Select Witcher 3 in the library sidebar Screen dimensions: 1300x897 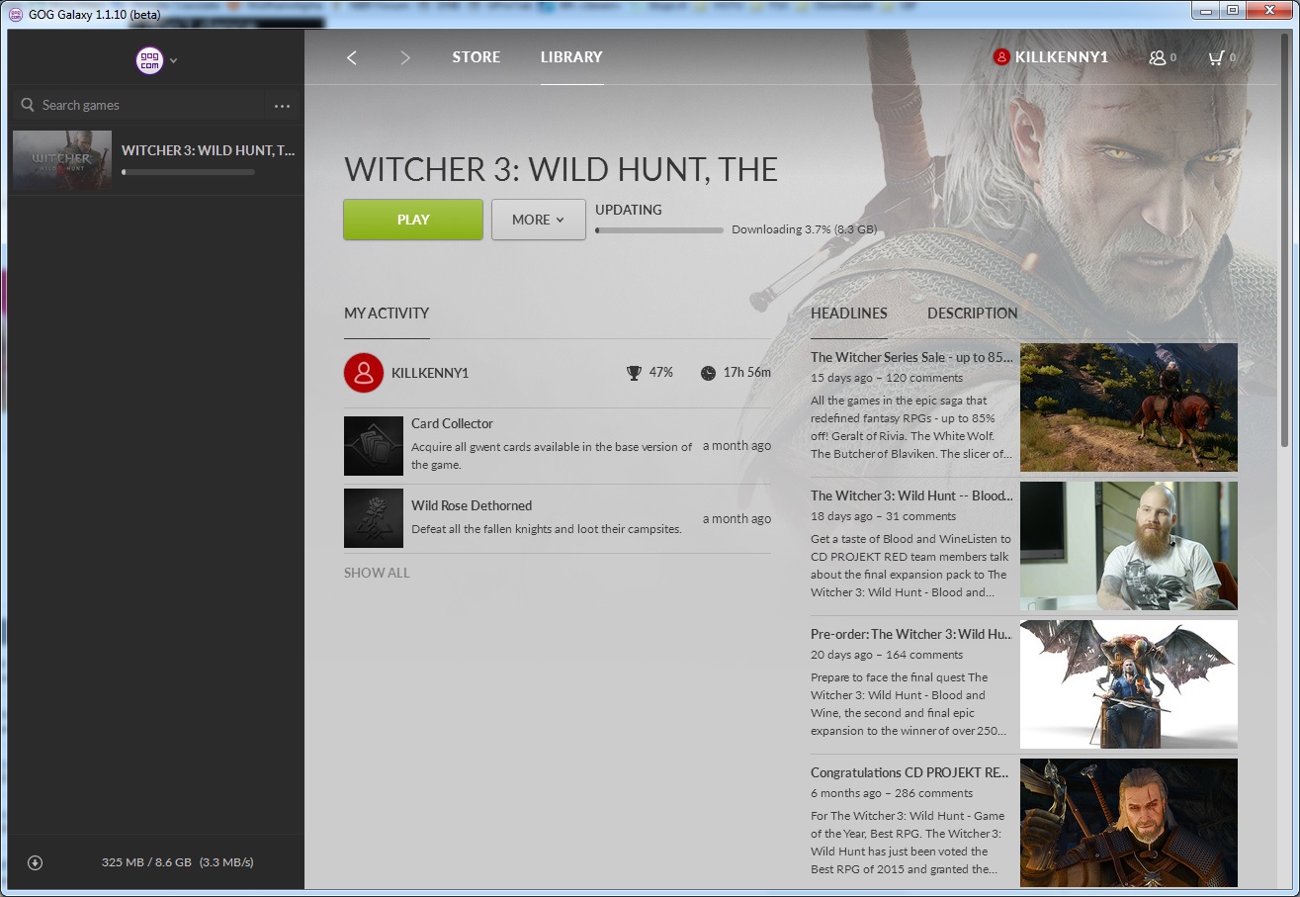pyautogui.click(x=155, y=159)
